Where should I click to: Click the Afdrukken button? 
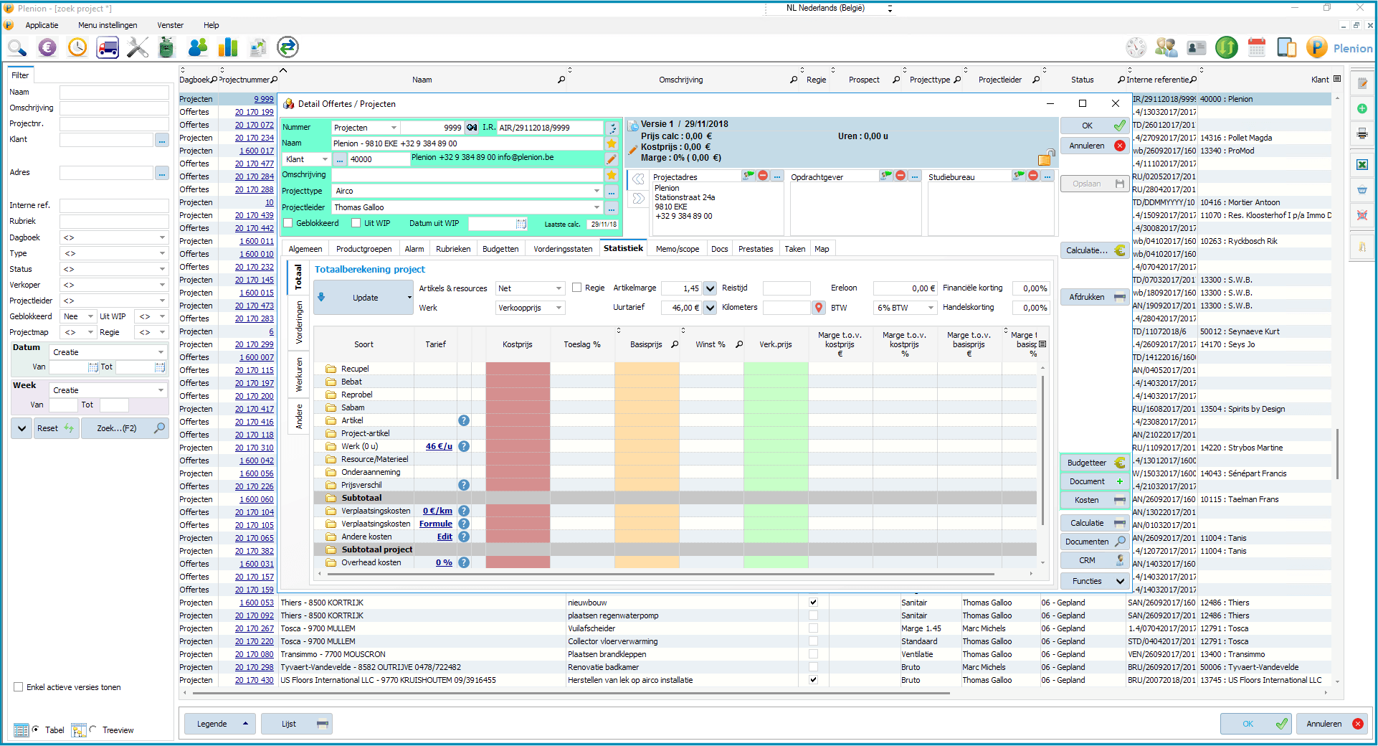click(1094, 297)
